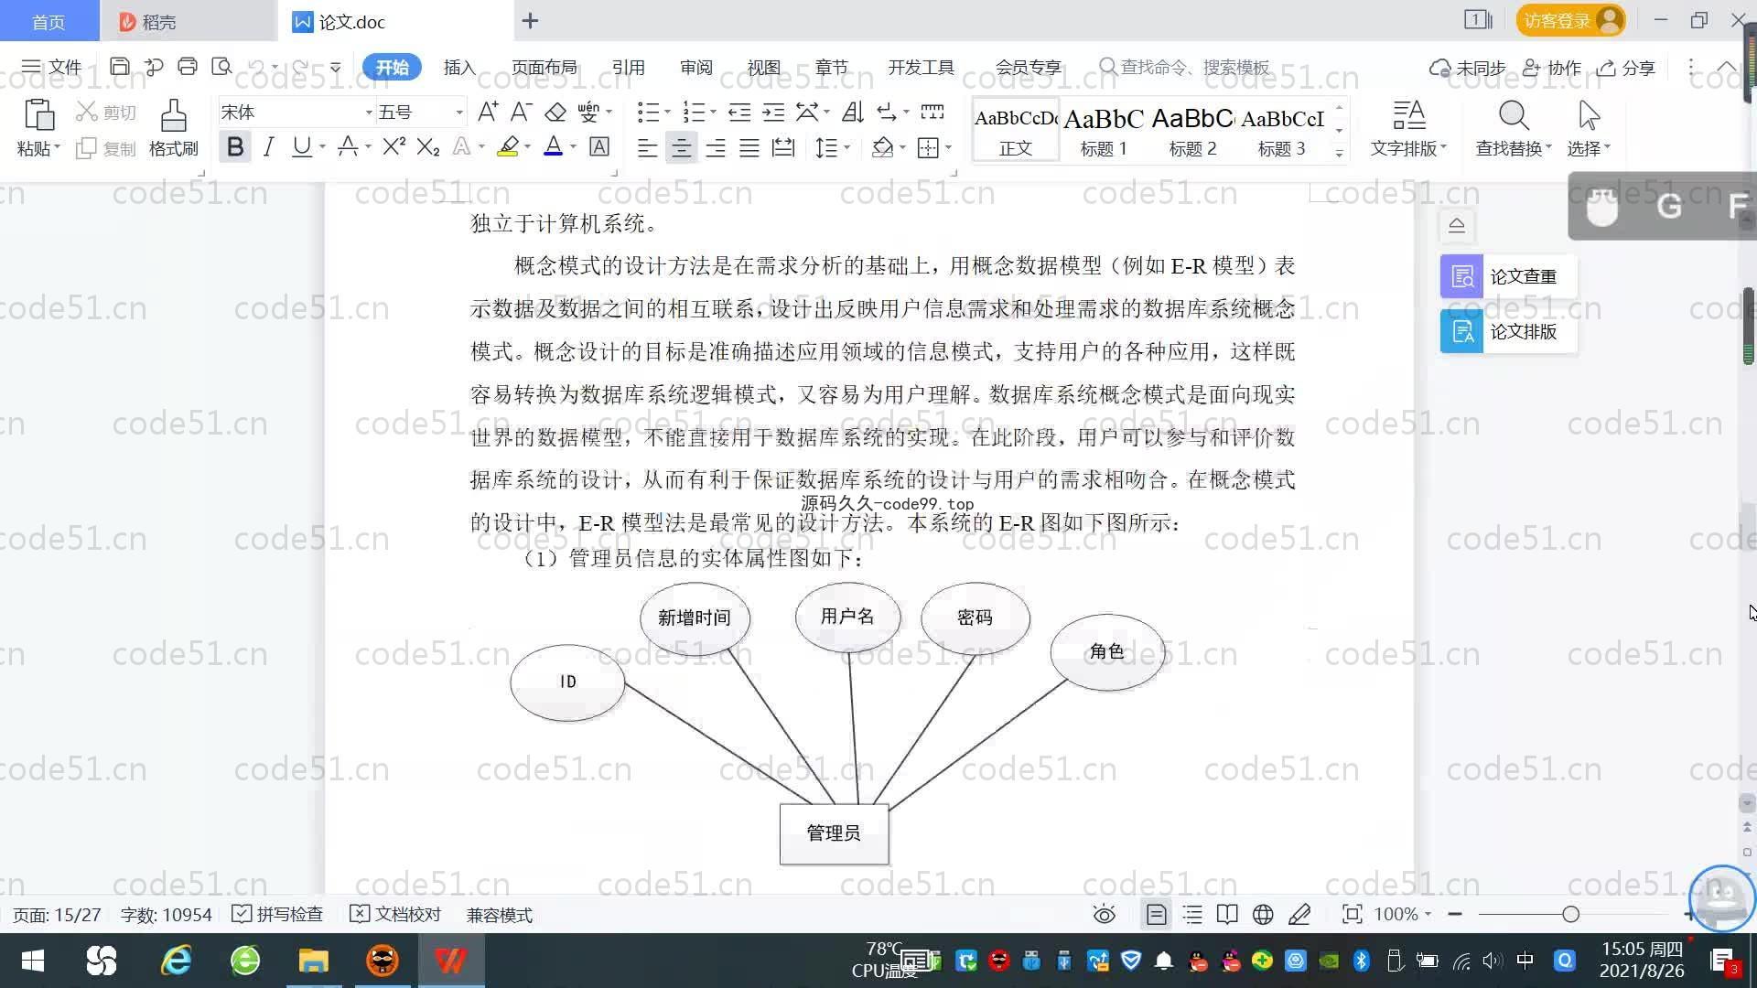The width and height of the screenshot is (1757, 988).
Task: Open the Text Layout tool
Action: click(x=1408, y=128)
